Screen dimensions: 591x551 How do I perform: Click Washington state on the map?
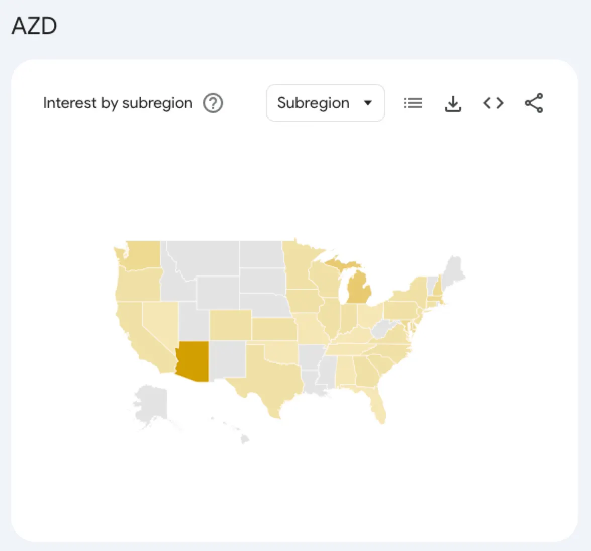tap(141, 254)
